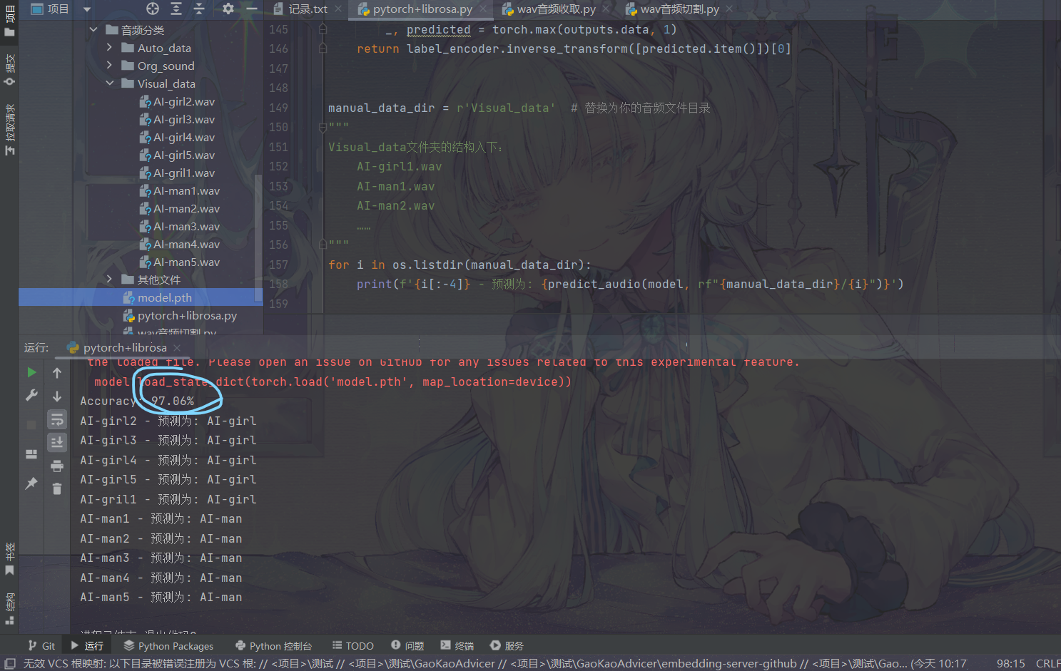The image size is (1061, 671).
Task: Open the TODO tool window
Action: [x=353, y=645]
